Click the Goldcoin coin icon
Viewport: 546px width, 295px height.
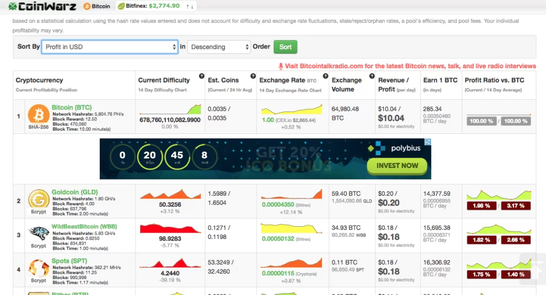pyautogui.click(x=38, y=199)
